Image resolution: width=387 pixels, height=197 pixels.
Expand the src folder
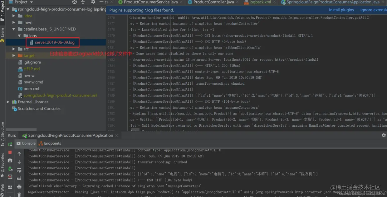click(x=14, y=49)
